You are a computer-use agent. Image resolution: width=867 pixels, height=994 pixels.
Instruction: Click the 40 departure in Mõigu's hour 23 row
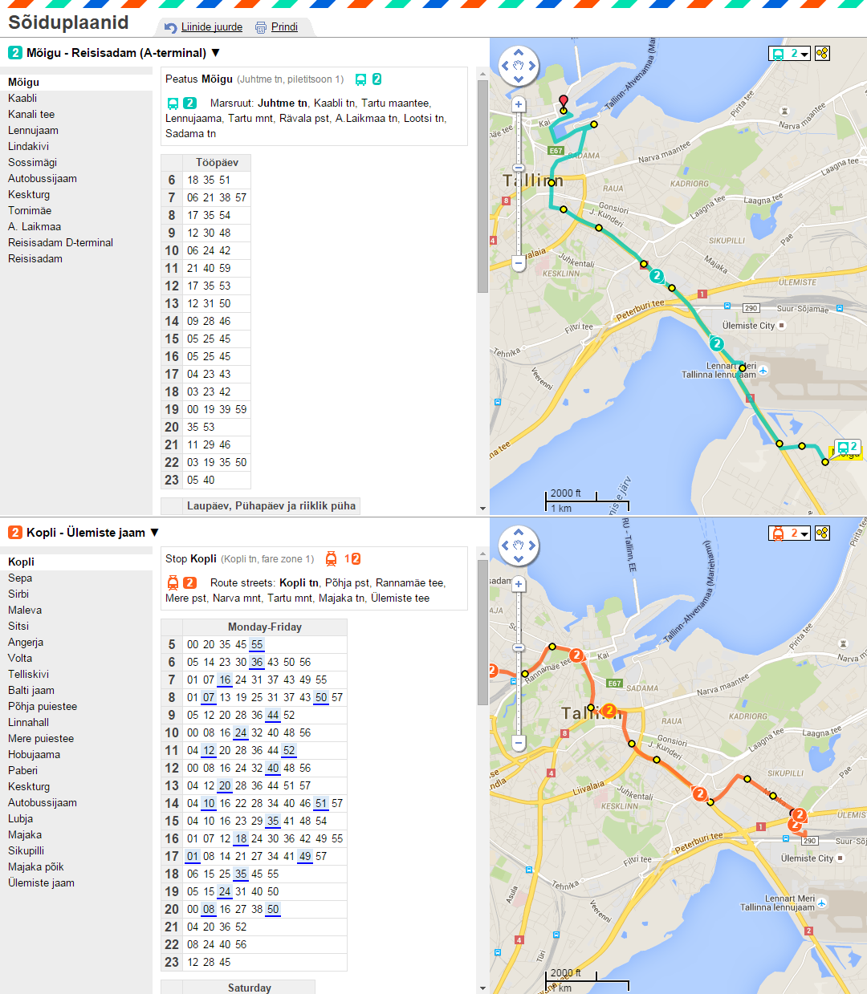click(x=209, y=481)
